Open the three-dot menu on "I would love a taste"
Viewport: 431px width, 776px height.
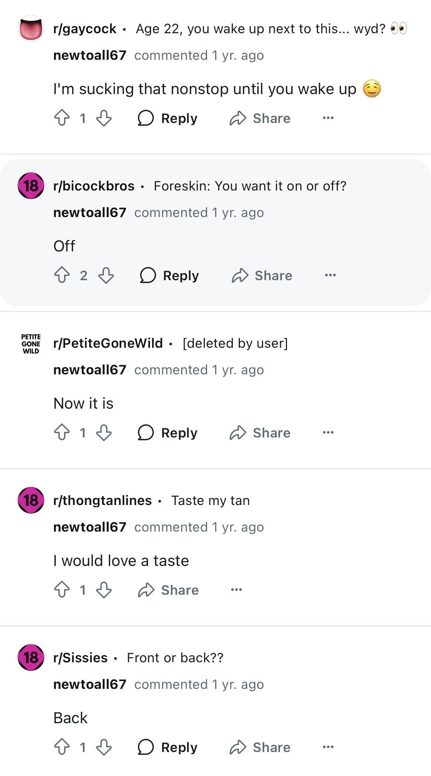pyautogui.click(x=236, y=590)
